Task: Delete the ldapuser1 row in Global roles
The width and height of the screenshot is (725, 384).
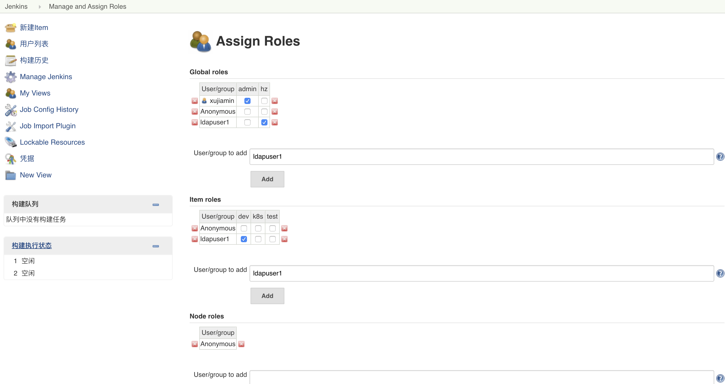Action: click(194, 122)
